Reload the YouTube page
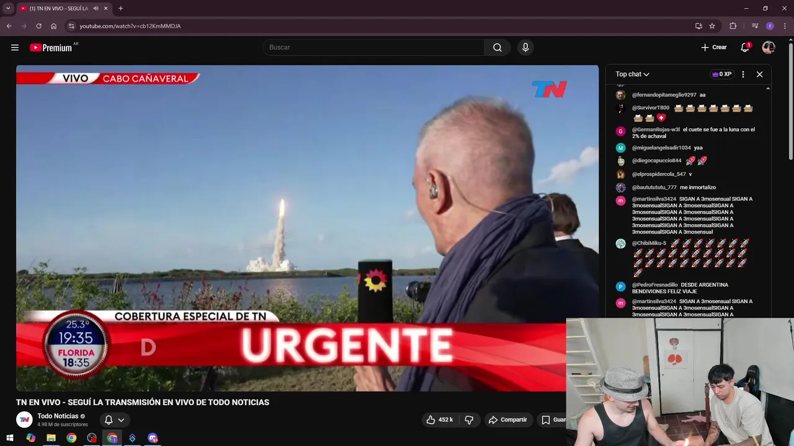This screenshot has width=794, height=446. 38,26
